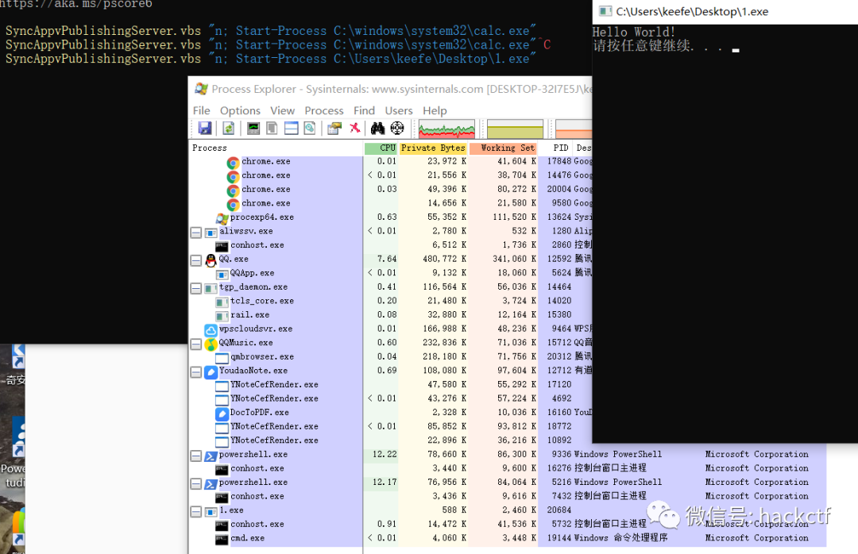Collapse the second powershell.exe node (PID 5216)
The image size is (858, 554).
tap(196, 483)
